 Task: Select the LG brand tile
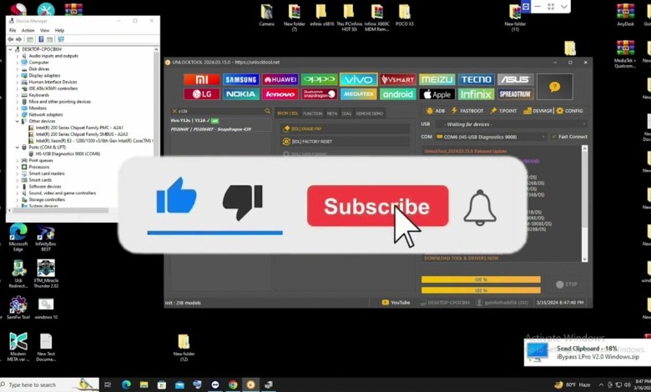[201, 94]
